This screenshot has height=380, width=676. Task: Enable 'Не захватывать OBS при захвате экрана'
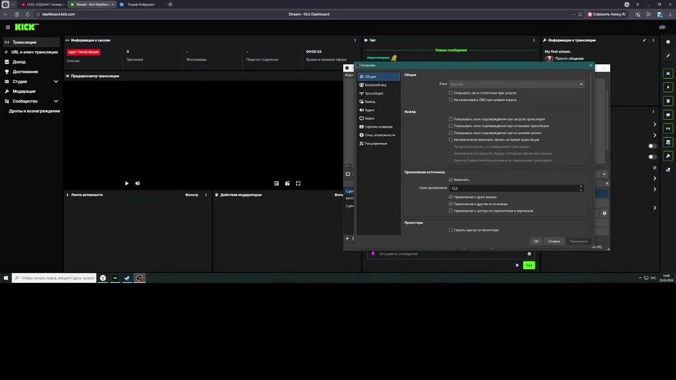pos(450,100)
